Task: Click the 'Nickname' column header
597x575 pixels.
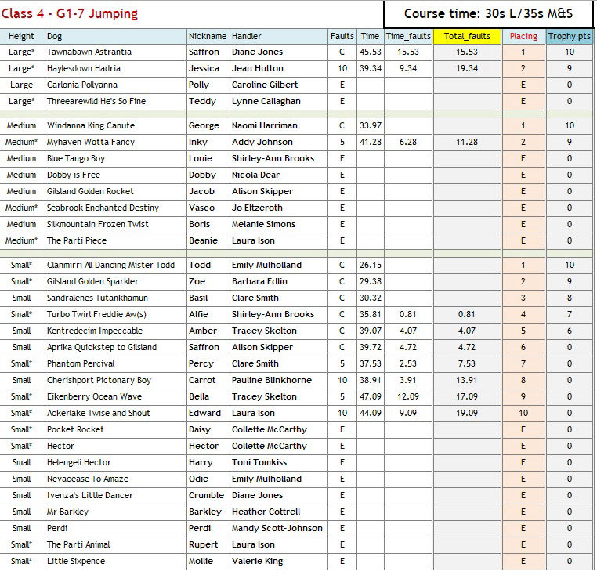Action: pos(208,36)
